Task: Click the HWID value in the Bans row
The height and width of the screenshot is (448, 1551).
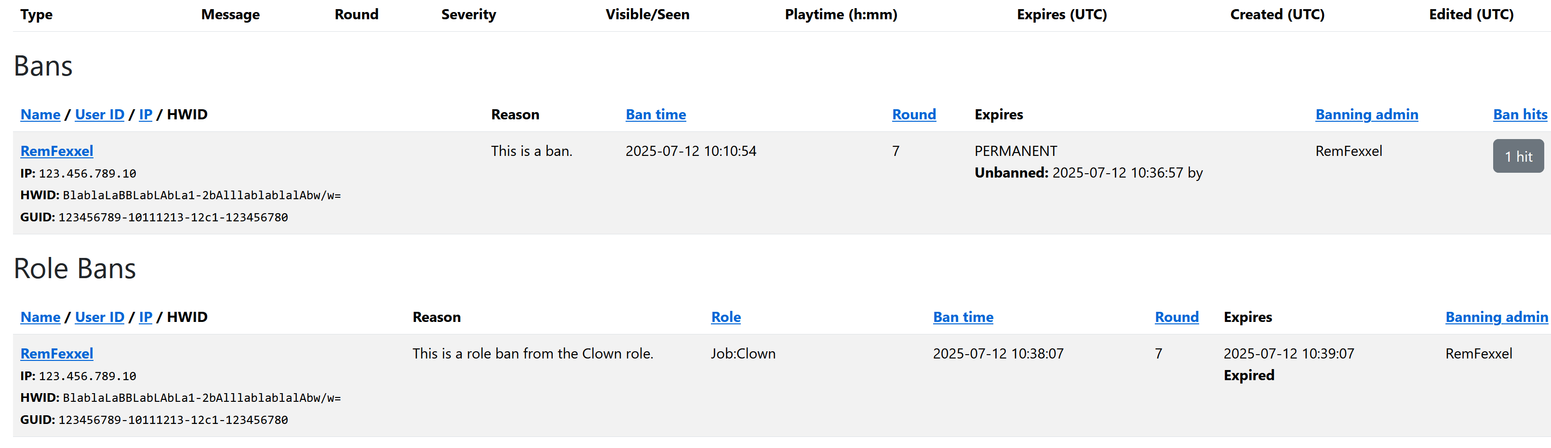Action: pos(201,195)
